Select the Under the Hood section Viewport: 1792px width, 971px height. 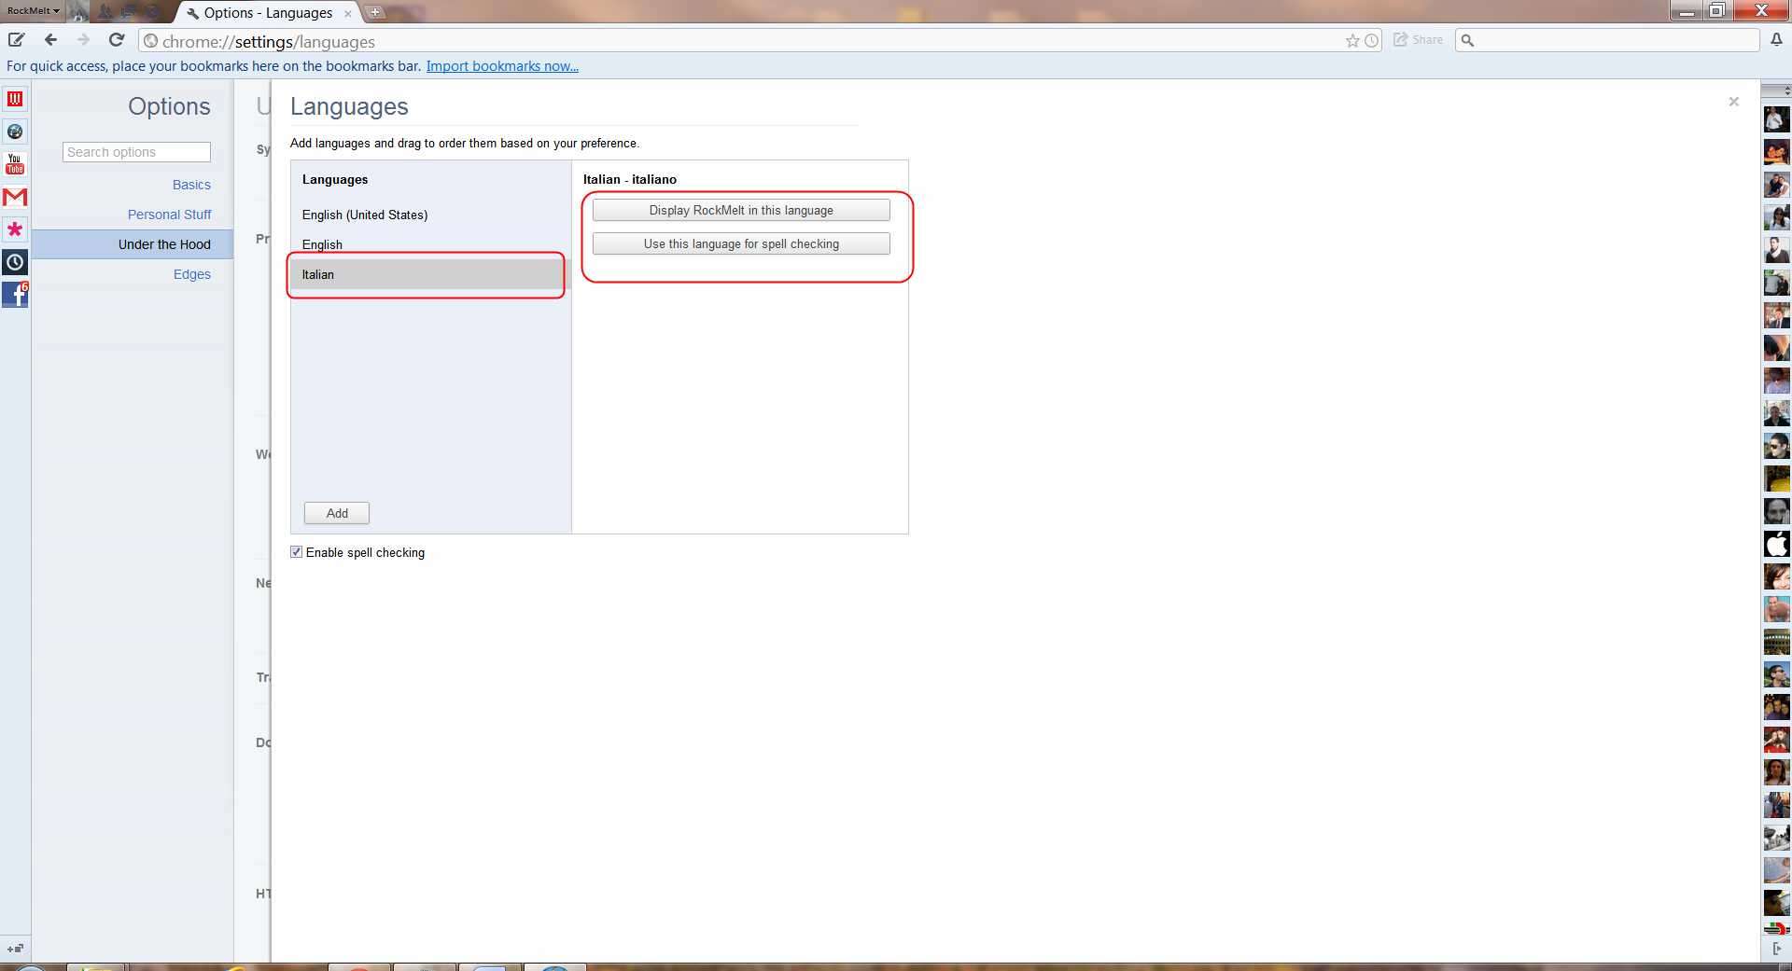tap(133, 244)
